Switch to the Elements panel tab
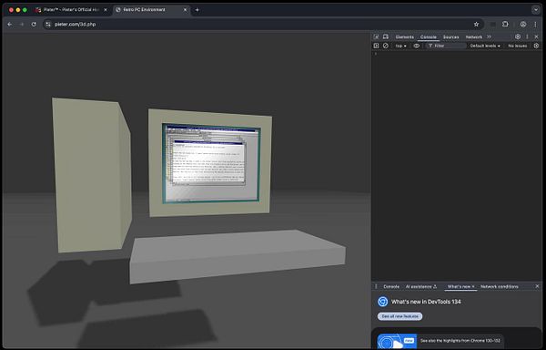The width and height of the screenshot is (546, 350). point(405,36)
